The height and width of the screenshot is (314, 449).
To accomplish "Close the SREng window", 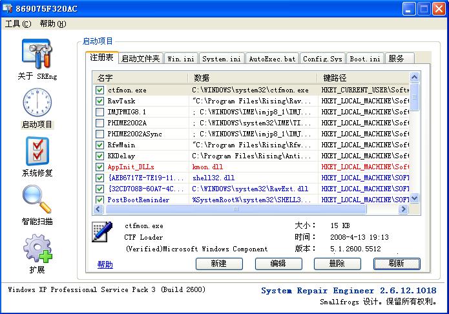I will (x=439, y=9).
